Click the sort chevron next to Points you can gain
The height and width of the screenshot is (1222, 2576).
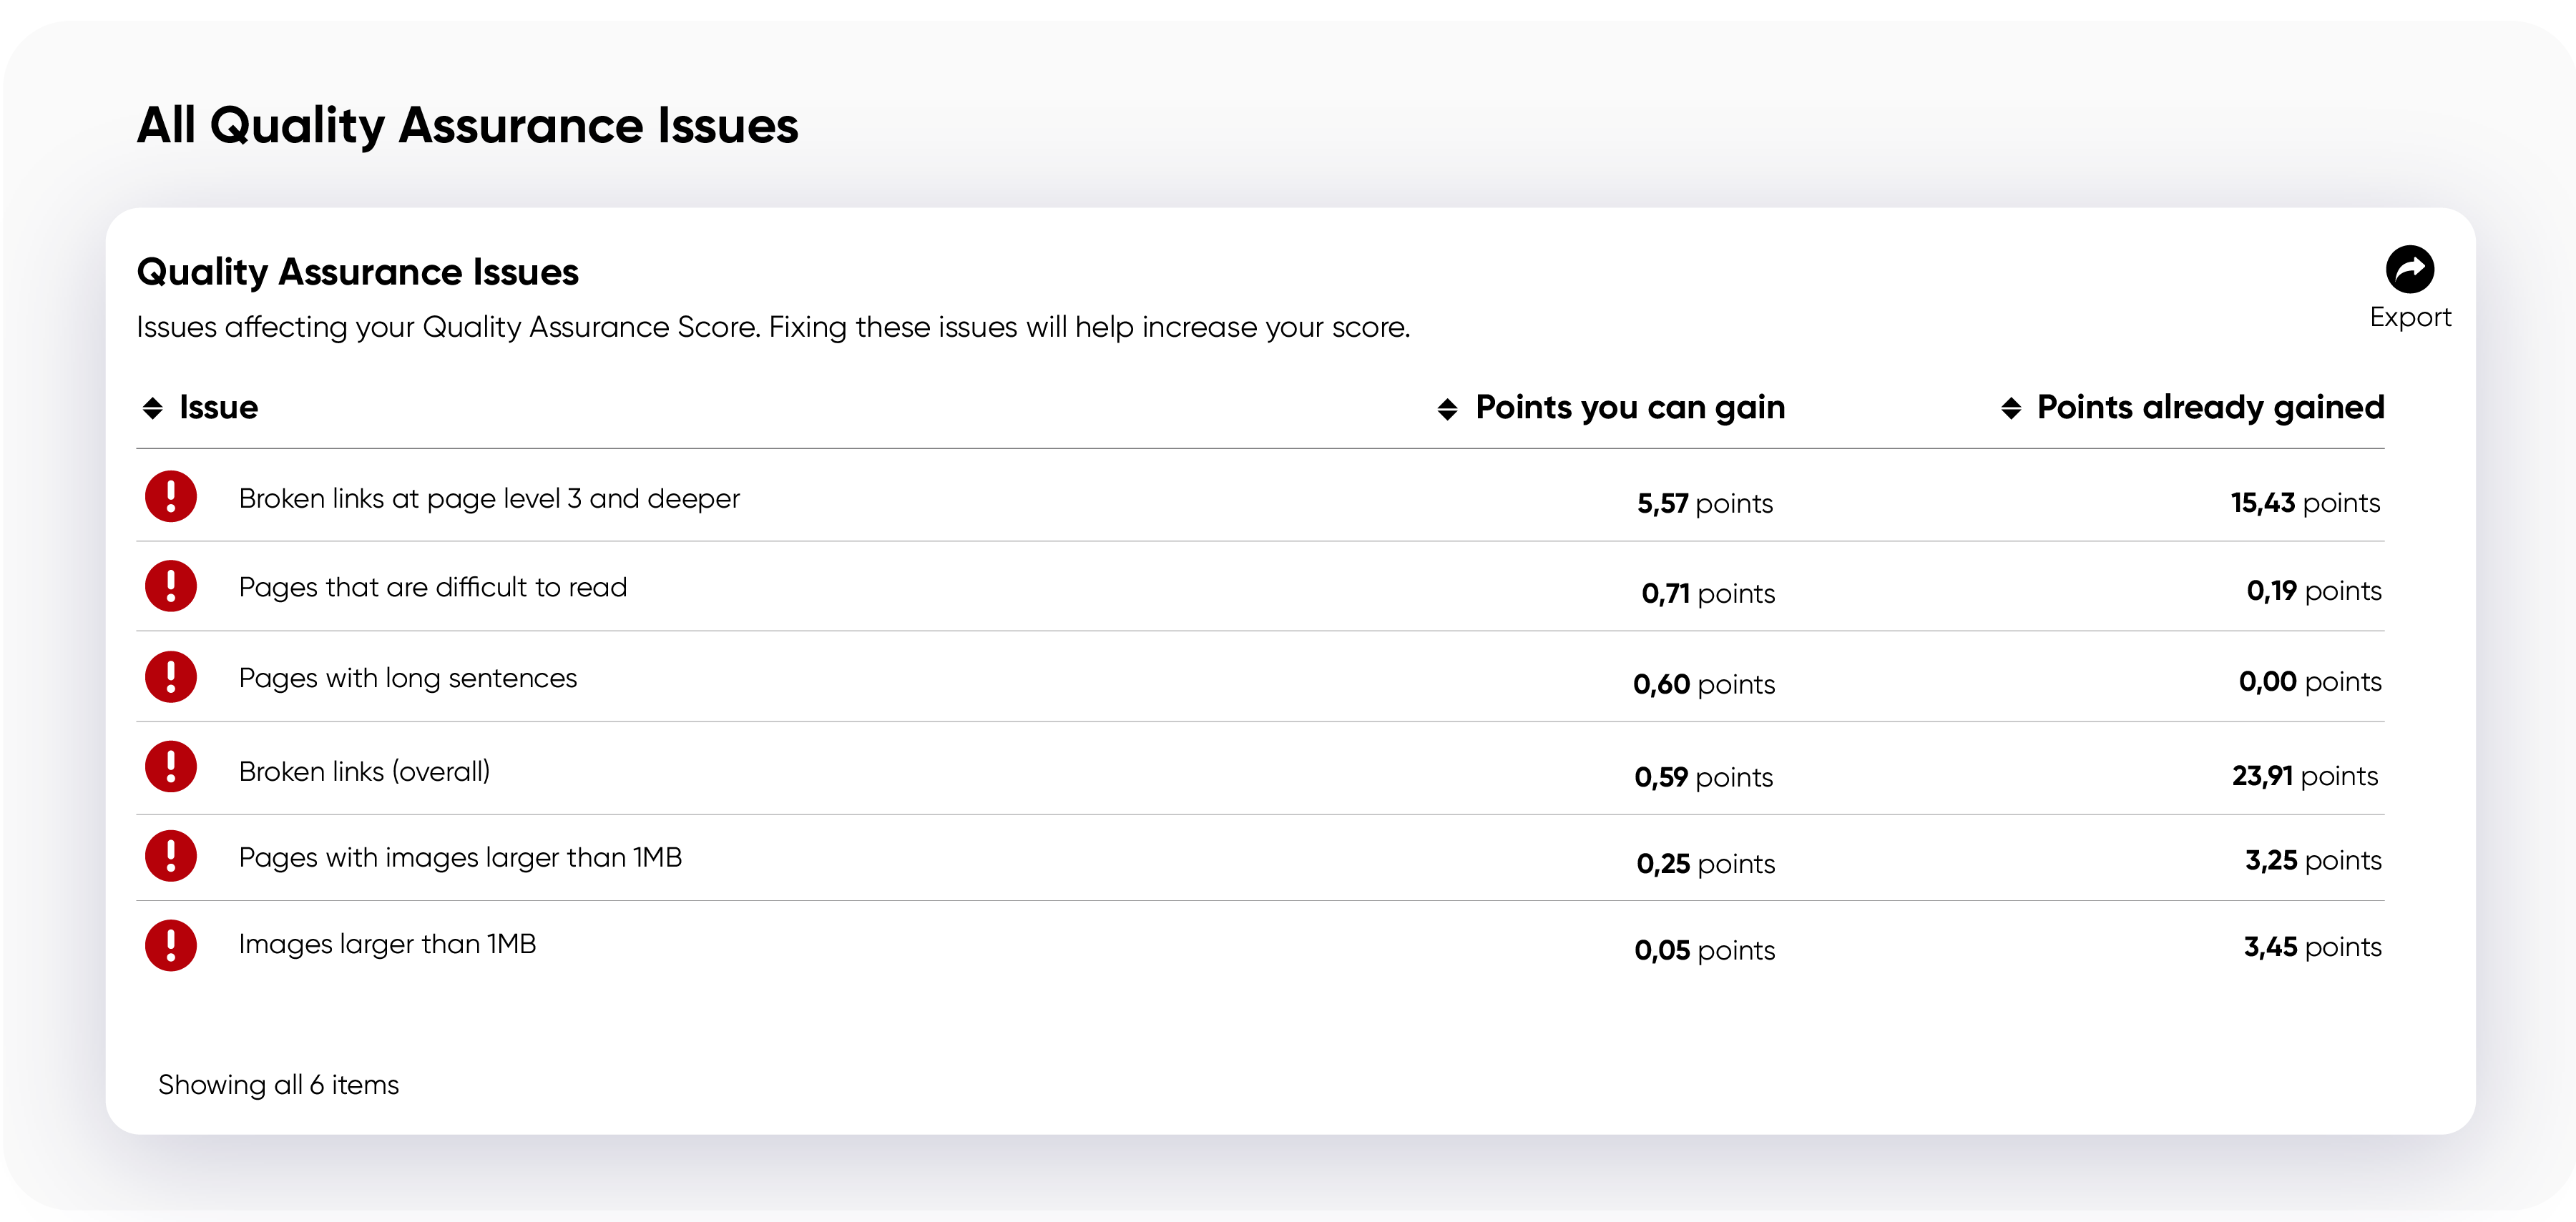(x=1447, y=408)
